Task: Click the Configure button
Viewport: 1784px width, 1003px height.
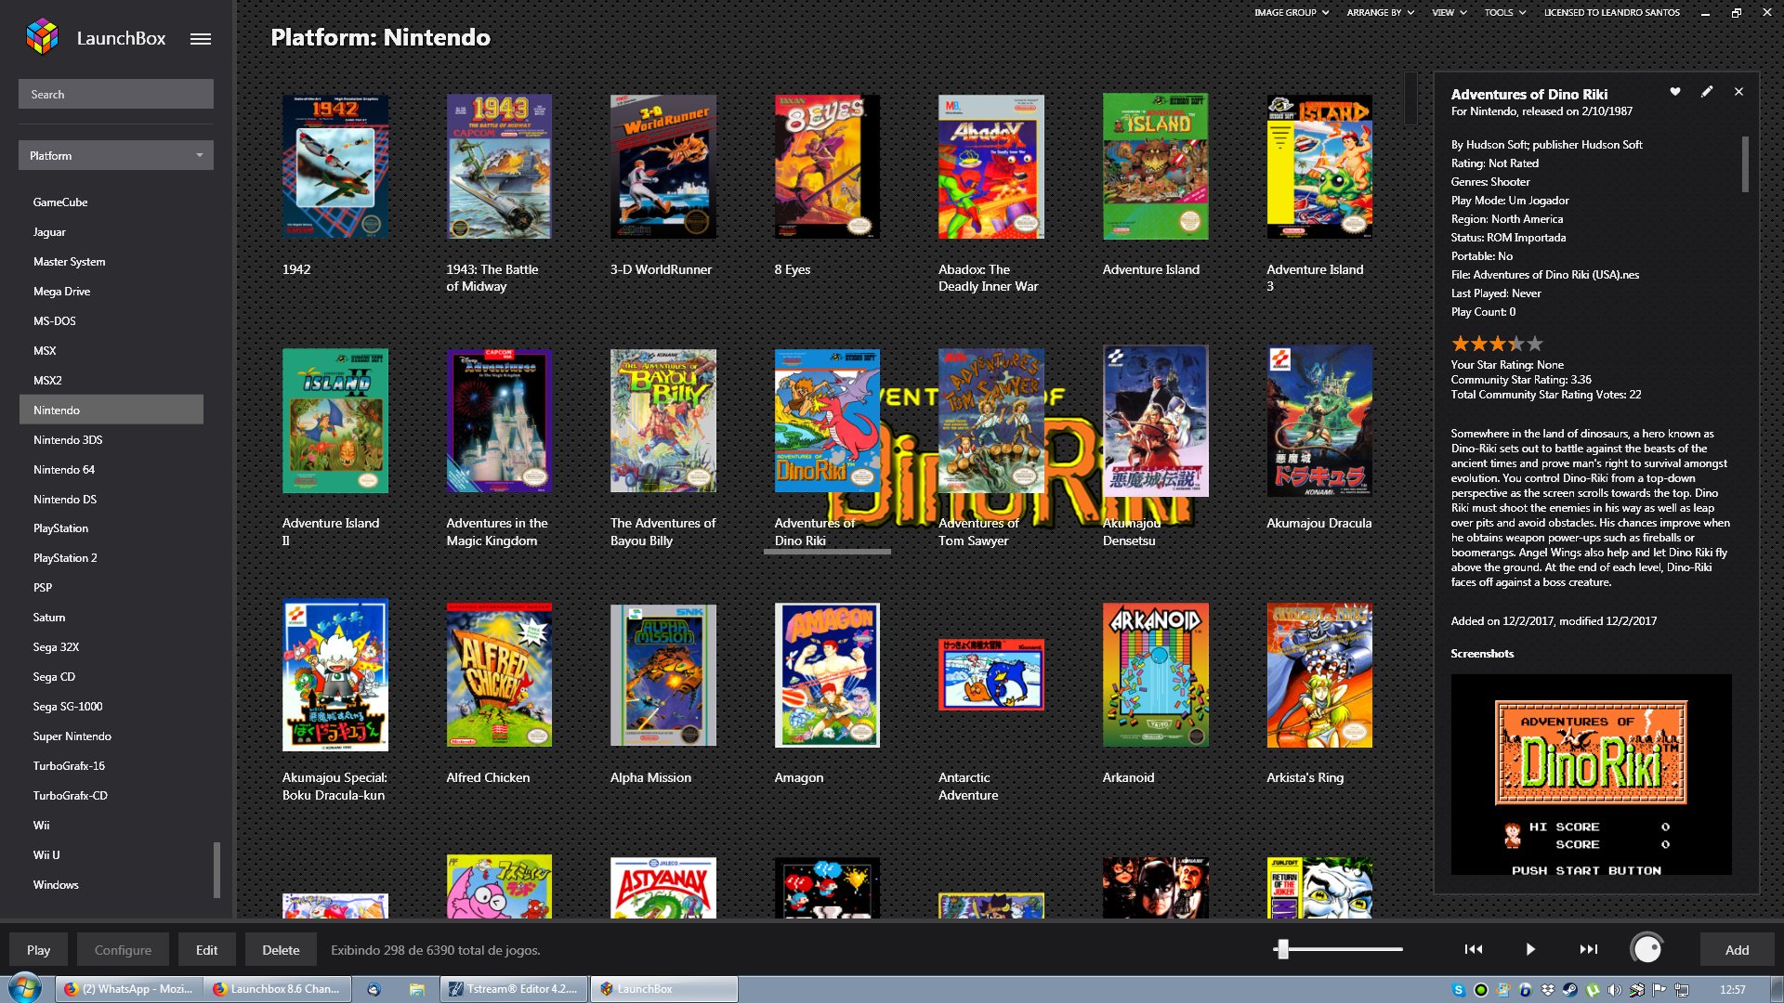Action: [123, 950]
